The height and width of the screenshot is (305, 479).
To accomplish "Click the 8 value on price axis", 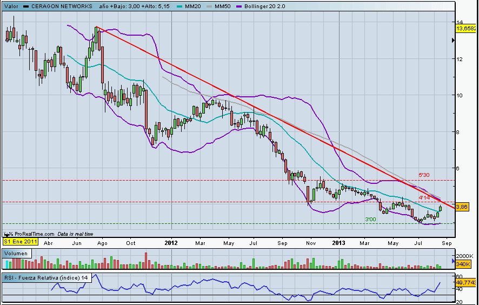I will [x=457, y=132].
